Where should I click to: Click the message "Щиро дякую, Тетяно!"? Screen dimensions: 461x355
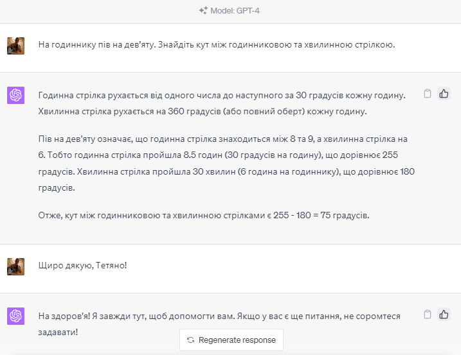click(x=82, y=265)
